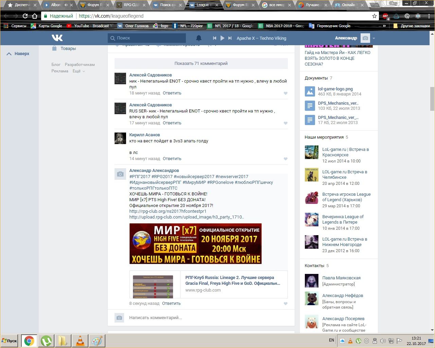Bookmark this page with the star icon
This screenshot has width=435, height=348.
point(375,16)
